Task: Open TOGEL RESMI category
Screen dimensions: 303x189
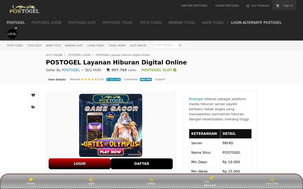Action: pyautogui.click(x=117, y=45)
